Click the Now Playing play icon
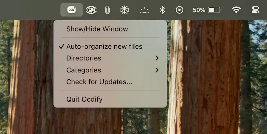Screen dimensions: 267x134 tap(179, 10)
